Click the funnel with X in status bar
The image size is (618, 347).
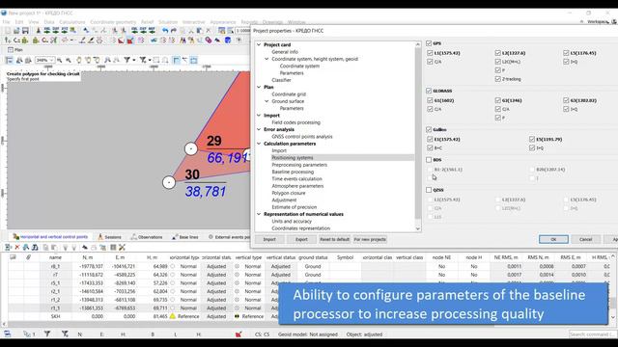pos(65,334)
